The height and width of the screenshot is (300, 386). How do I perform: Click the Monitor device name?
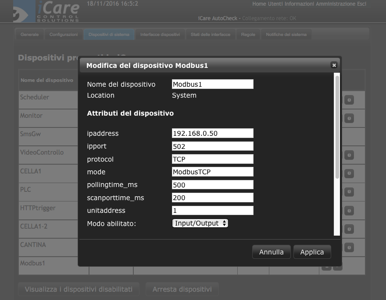[x=31, y=116]
